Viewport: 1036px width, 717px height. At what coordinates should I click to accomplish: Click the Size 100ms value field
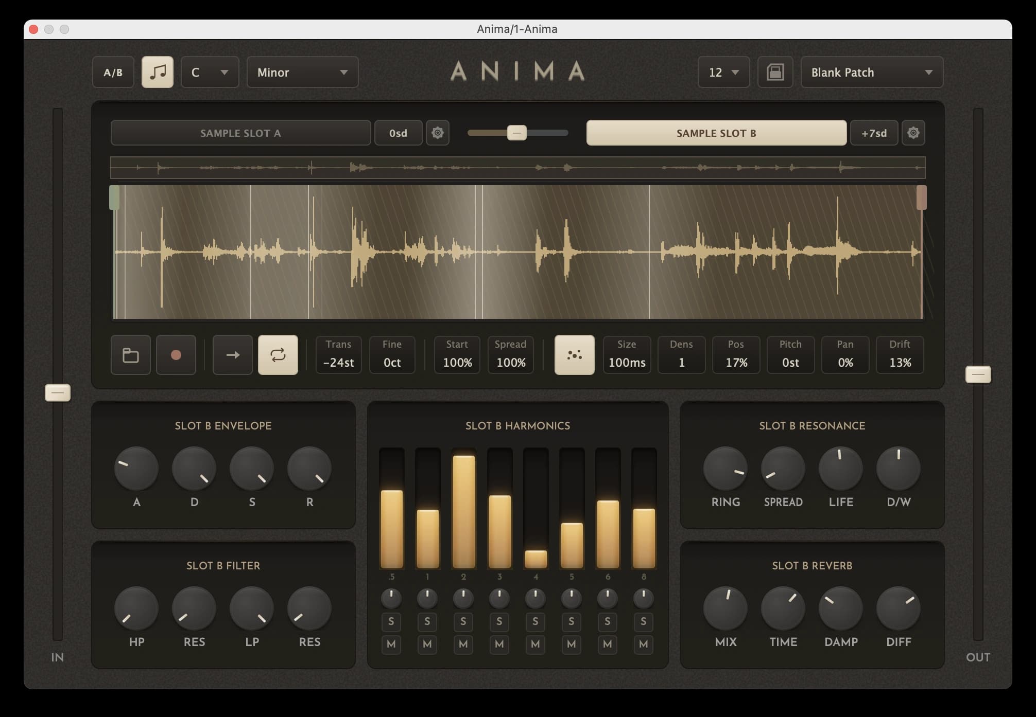pyautogui.click(x=627, y=355)
